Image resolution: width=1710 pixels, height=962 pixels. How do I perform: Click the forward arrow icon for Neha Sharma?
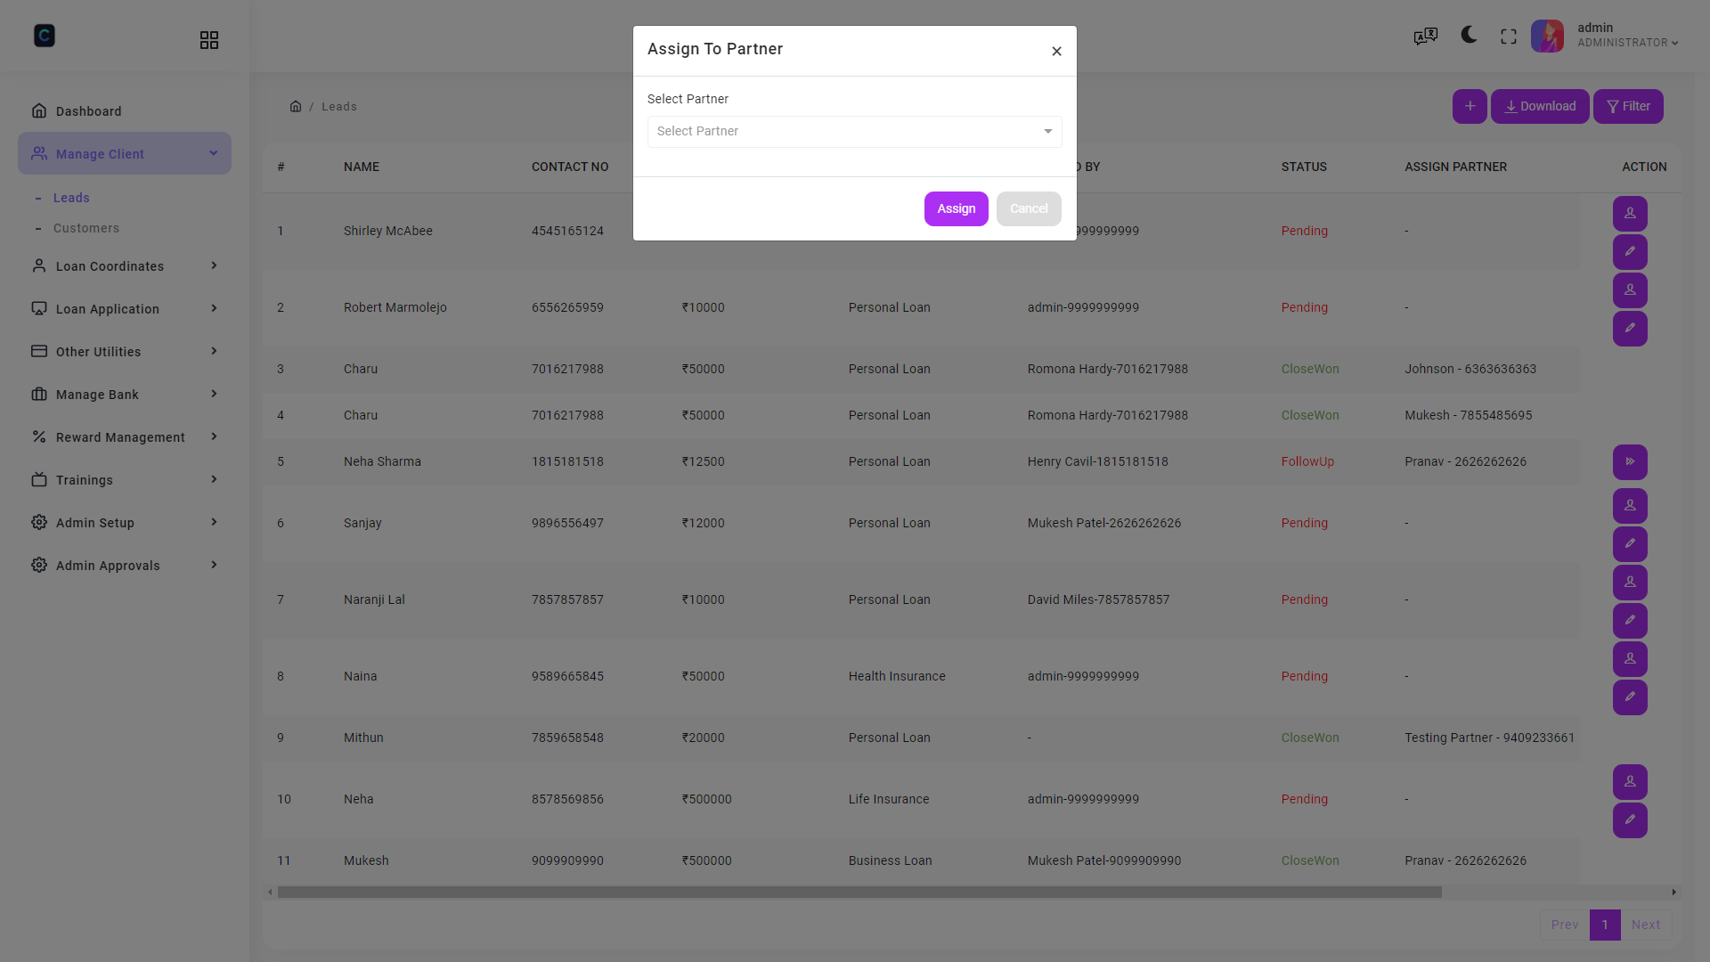tap(1630, 461)
